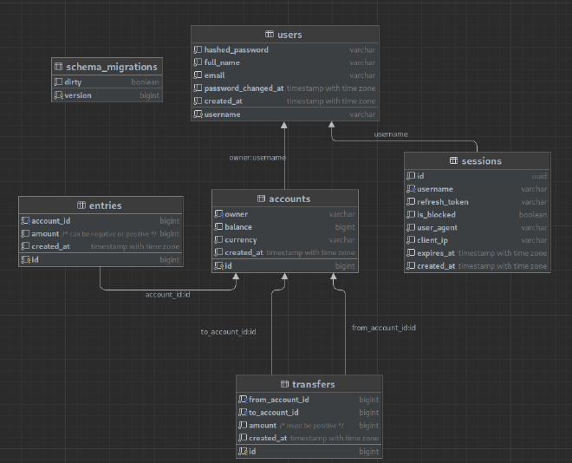
Task: Click the table icon beside schema_migrations
Action: pos(58,67)
